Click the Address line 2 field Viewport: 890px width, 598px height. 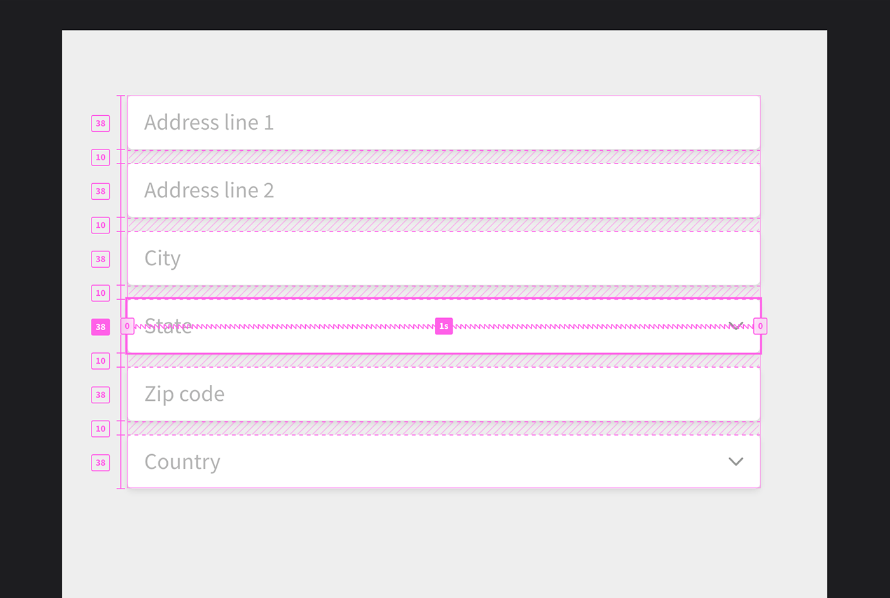tap(444, 191)
